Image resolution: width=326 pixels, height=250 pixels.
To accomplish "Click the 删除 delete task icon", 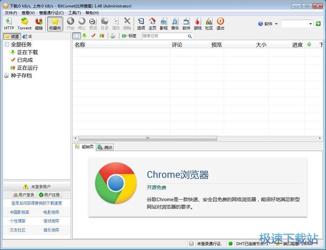I will pos(127,24).
